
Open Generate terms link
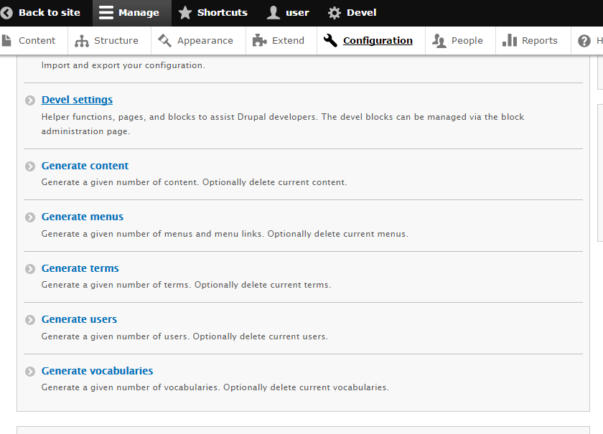(x=80, y=268)
